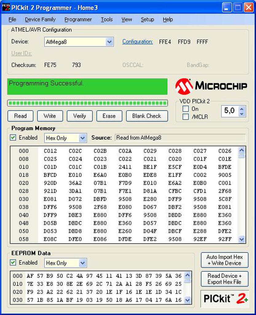256x315 pixels.
Task: Click the VDD voltage value field 5,0
Action: coord(230,111)
